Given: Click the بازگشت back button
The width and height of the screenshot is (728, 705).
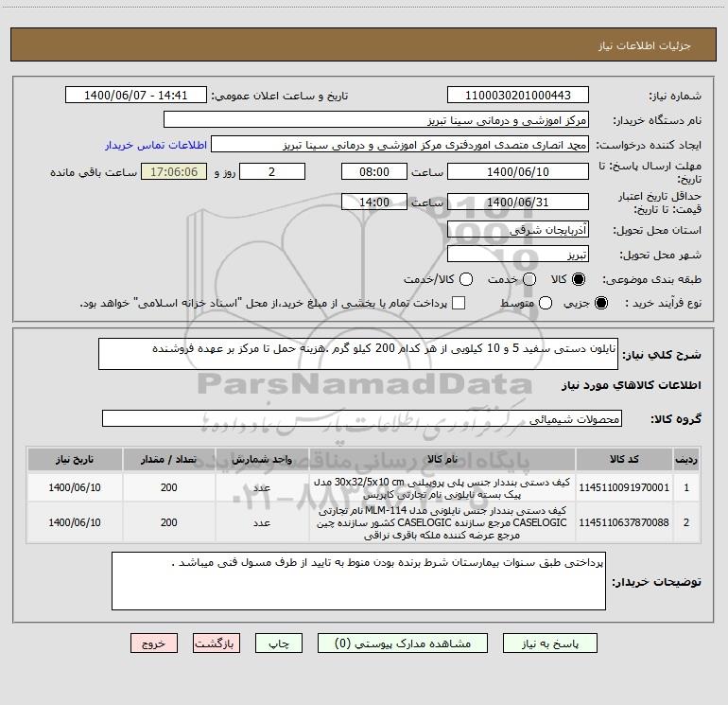Looking at the screenshot, I should tap(217, 643).
